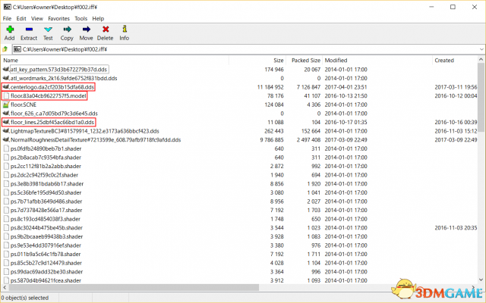This screenshot has height=303, width=486.
Task: Select the NormalRoughnessDetailTexture dds file name
Action: tap(96, 139)
